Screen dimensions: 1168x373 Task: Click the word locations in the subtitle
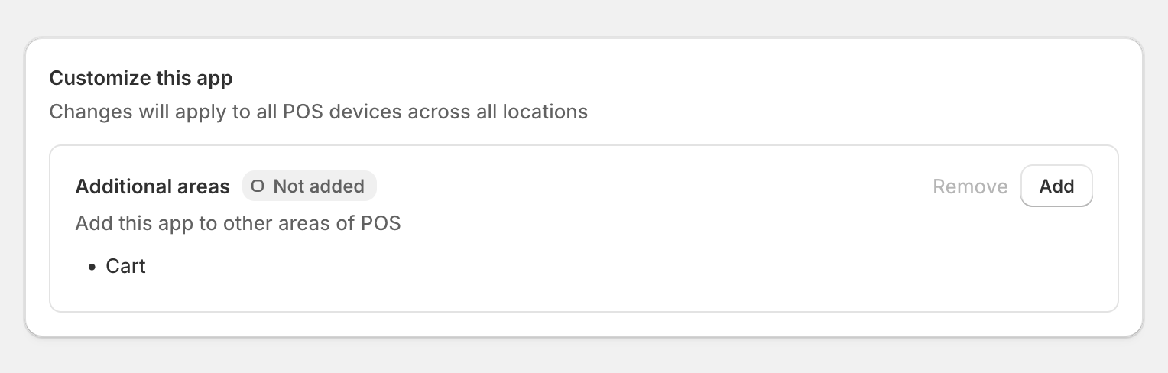[545, 112]
